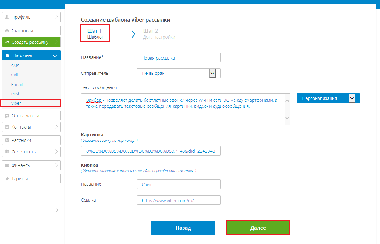Viewport: 380px width, 244px height.
Task: Select Call templates
Action: tap(15, 75)
